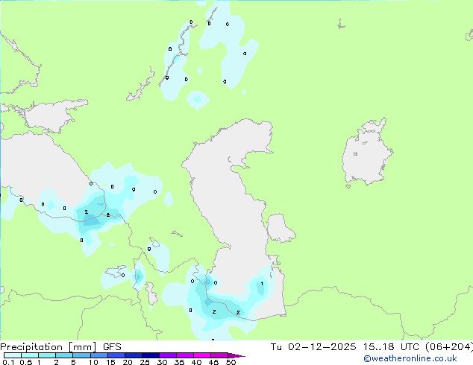The width and height of the screenshot is (473, 365).
Task: Click the '20' legend scale label
Action: point(128,362)
